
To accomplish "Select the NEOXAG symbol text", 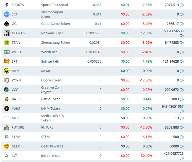I will click(x=18, y=33).
